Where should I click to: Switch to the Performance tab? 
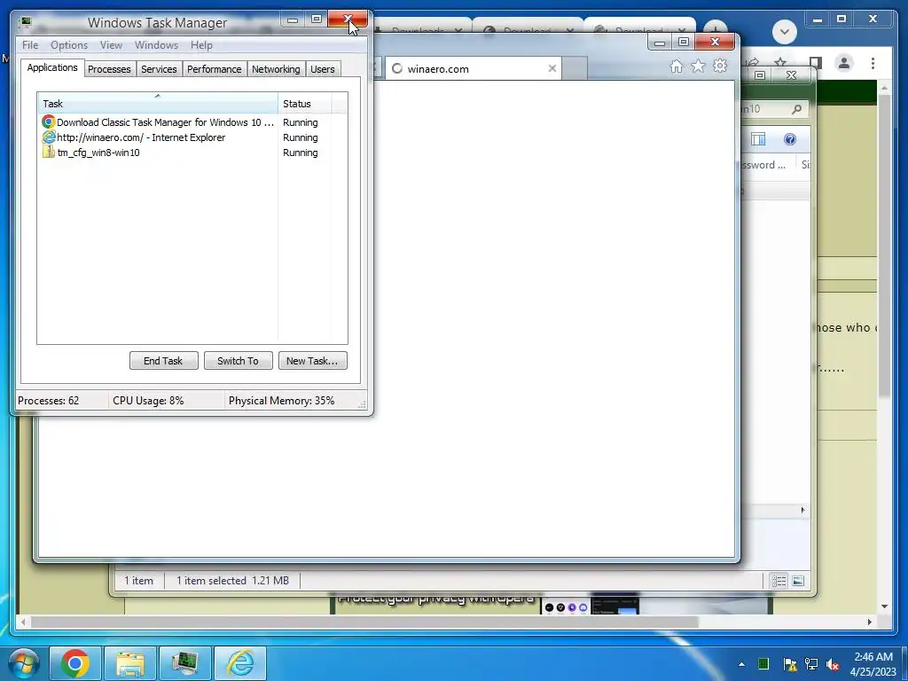[214, 69]
